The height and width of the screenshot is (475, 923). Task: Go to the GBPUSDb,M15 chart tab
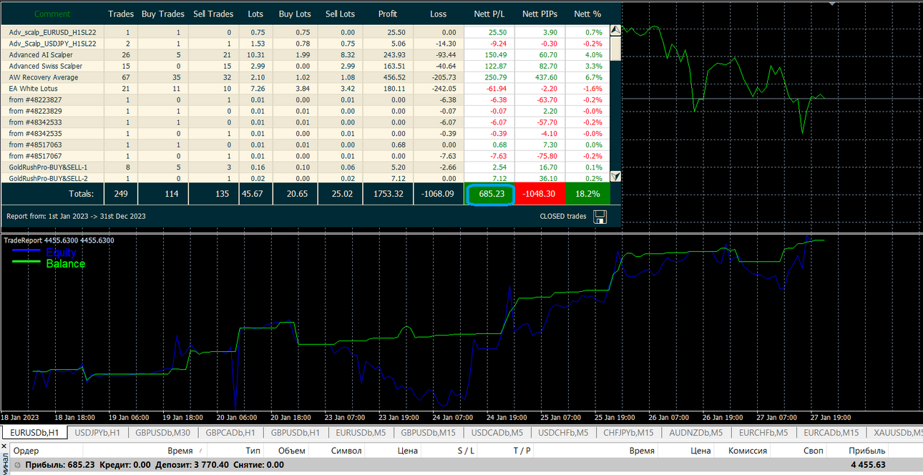(428, 432)
